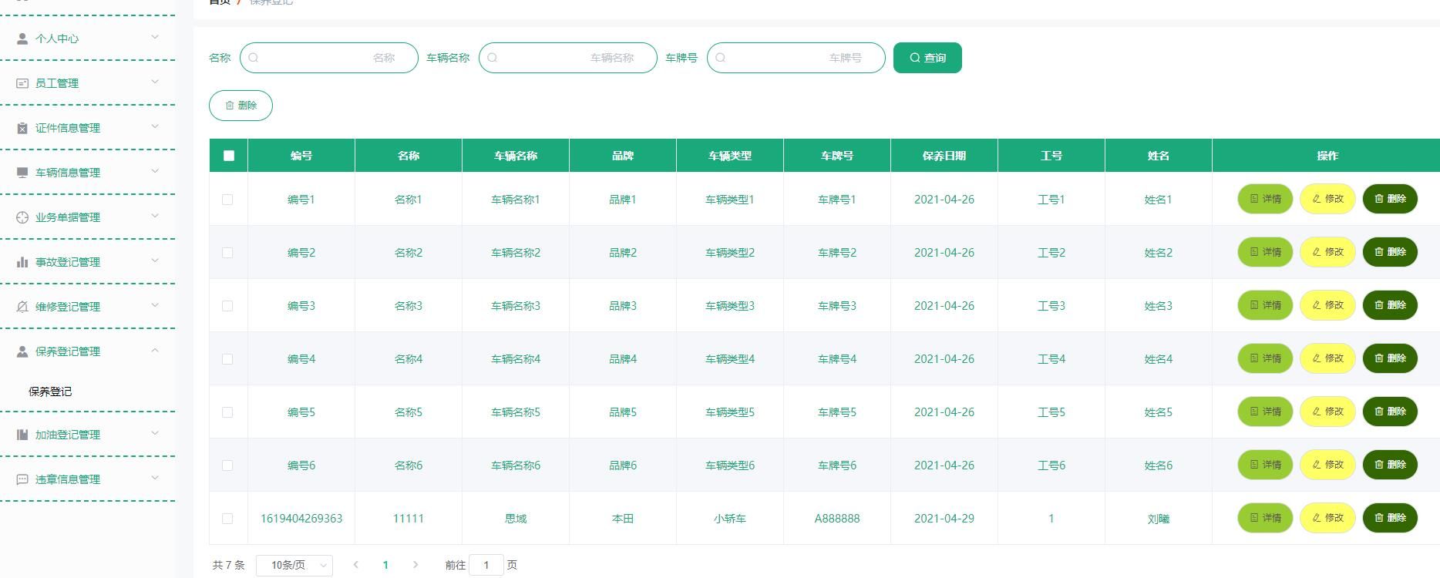Click the circular icon beside 业务单据管理
The height and width of the screenshot is (578, 1440).
[22, 217]
